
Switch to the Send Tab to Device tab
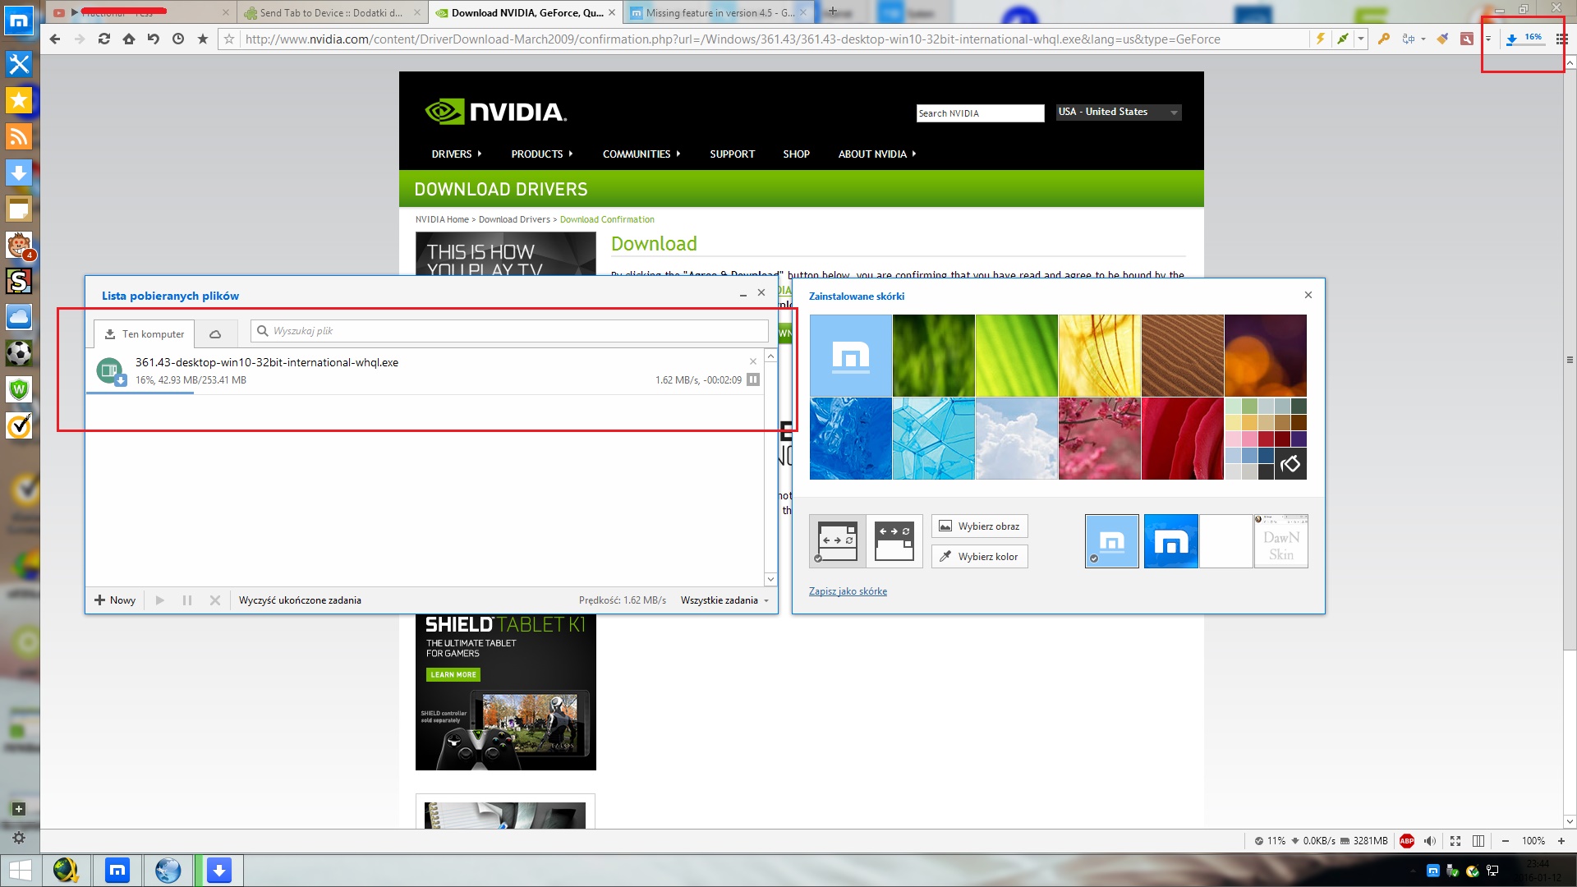click(x=332, y=12)
